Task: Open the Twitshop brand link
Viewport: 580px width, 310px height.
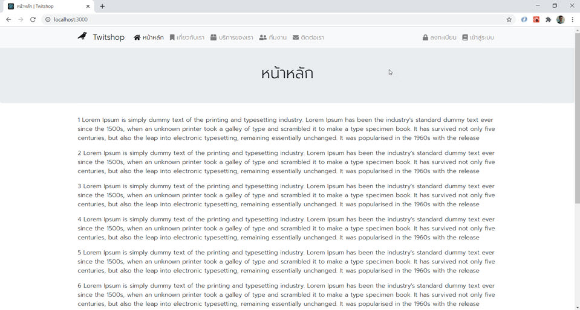Action: [x=108, y=37]
